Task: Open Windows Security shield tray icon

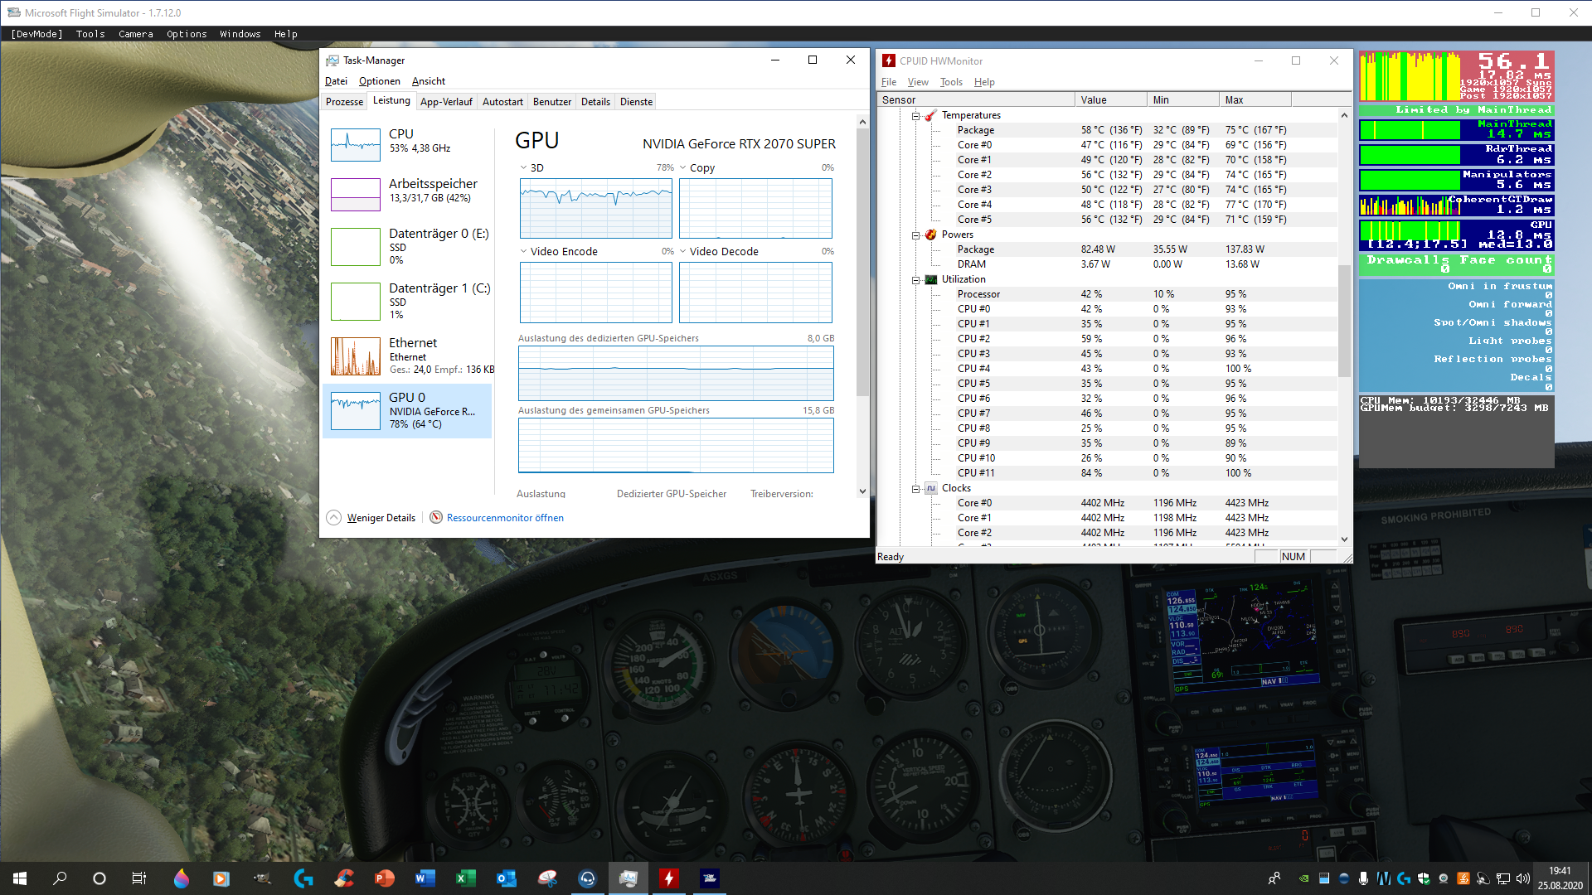Action: [1424, 878]
